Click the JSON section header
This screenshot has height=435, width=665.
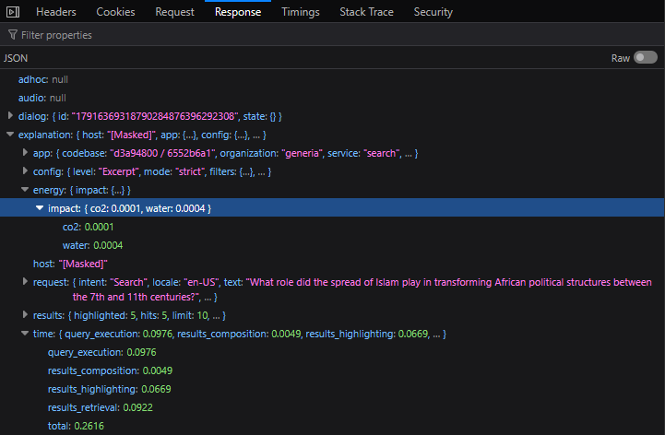[16, 58]
